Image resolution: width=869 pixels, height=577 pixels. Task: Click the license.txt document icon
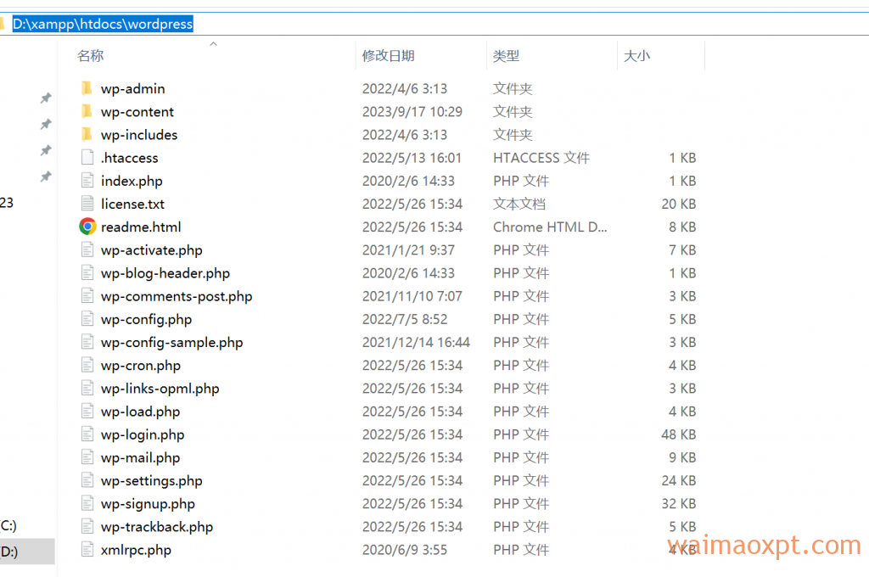(x=87, y=204)
